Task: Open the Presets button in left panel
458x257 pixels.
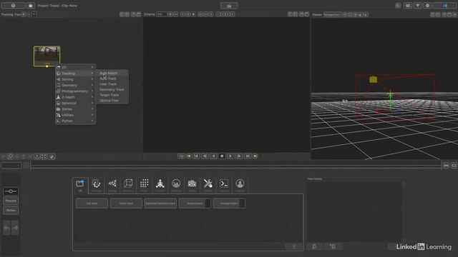Action: [11, 201]
